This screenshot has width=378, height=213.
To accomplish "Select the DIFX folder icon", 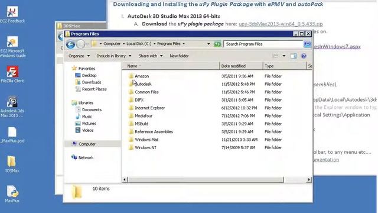I will (x=131, y=100).
